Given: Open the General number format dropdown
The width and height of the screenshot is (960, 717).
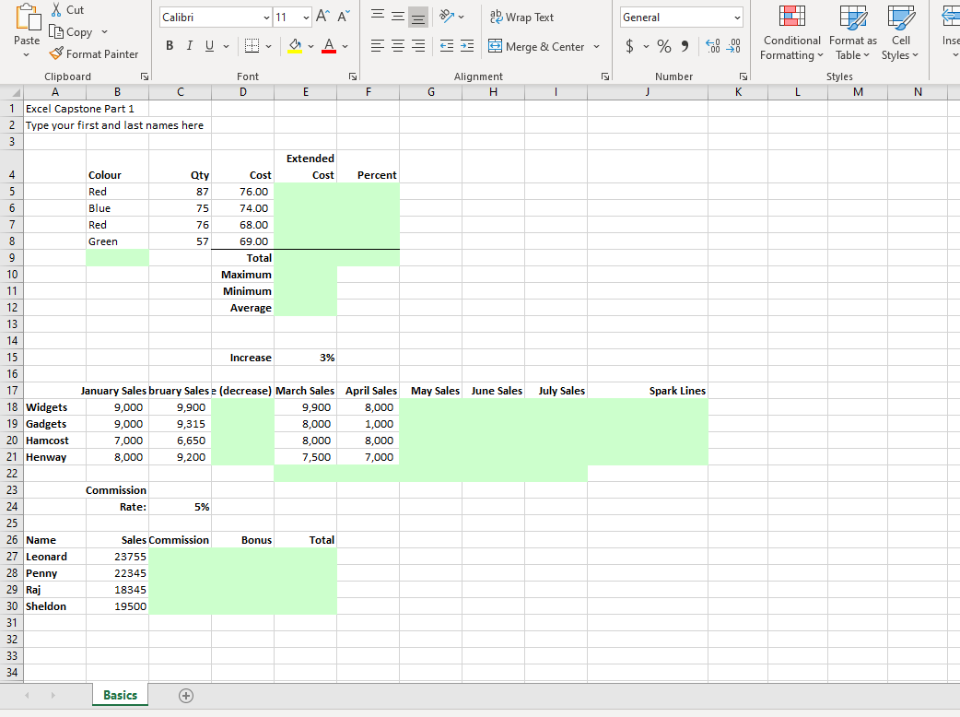Looking at the screenshot, I should (737, 18).
